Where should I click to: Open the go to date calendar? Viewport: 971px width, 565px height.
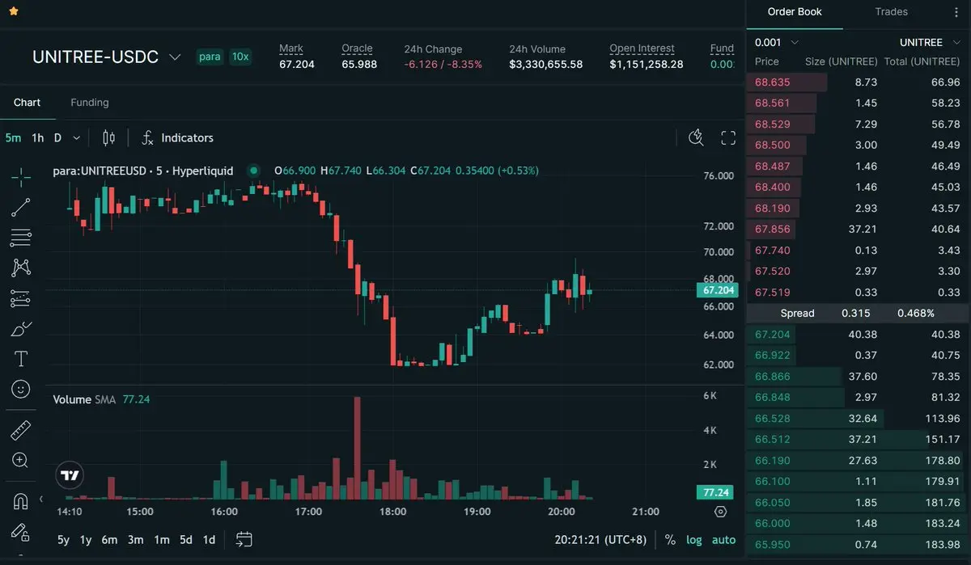point(244,539)
